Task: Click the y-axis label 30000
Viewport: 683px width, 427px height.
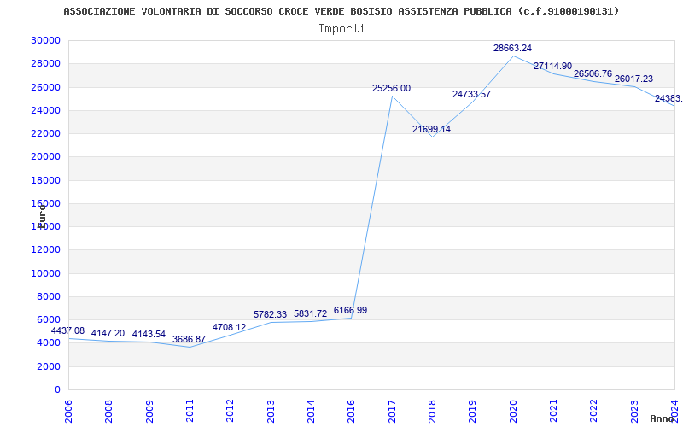Action: 46,40
